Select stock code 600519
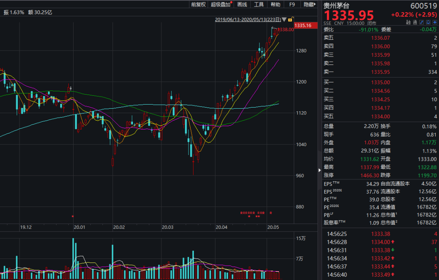The height and width of the screenshot is (280, 439). coord(424,6)
